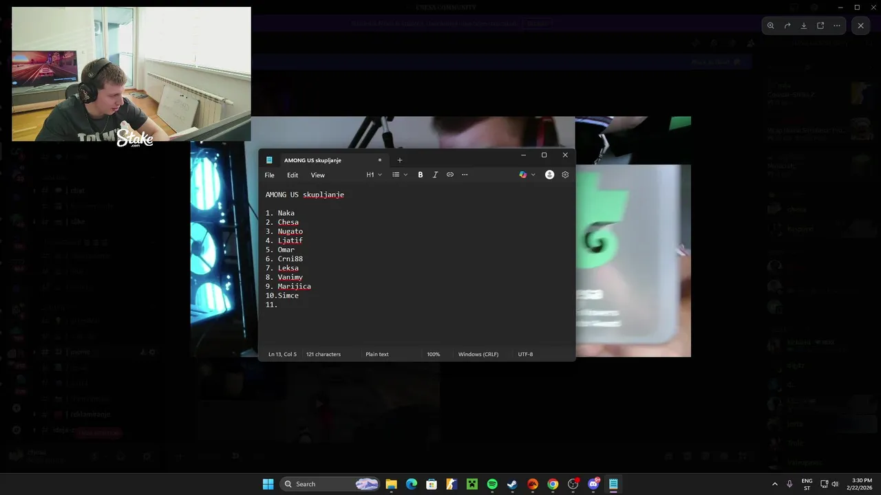Screen dimensions: 881x495
Task: Add a new Notepad tab
Action: [399, 160]
